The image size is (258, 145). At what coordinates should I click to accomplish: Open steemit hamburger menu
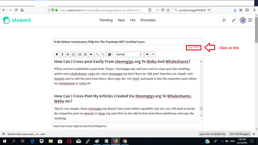click(x=250, y=20)
